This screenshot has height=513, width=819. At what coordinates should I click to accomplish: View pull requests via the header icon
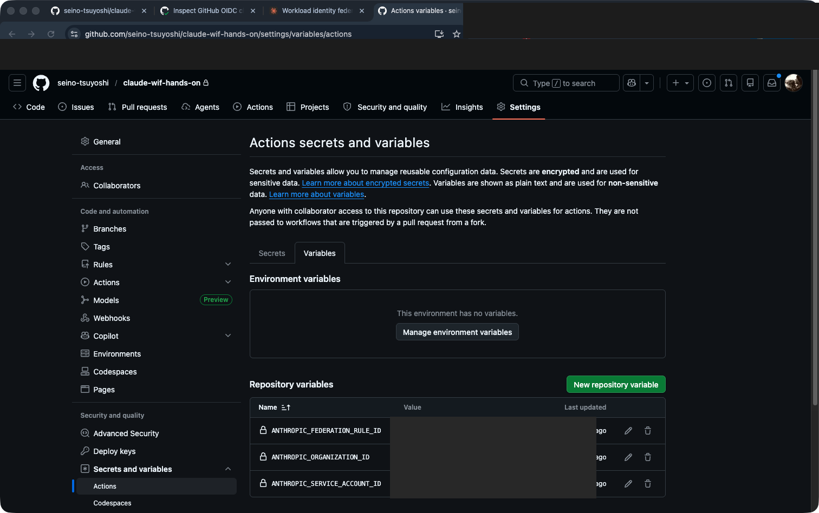point(729,83)
